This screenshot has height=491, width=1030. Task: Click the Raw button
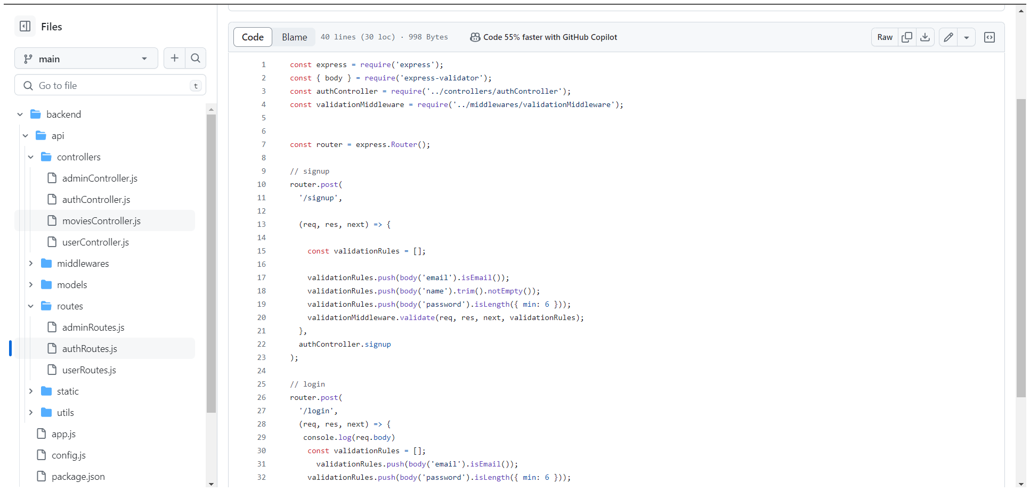tap(885, 37)
